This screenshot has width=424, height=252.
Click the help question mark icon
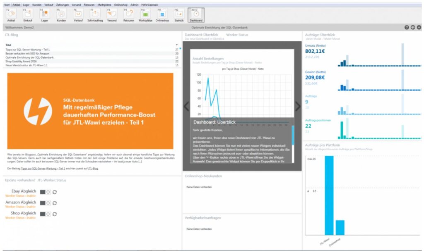407,27
